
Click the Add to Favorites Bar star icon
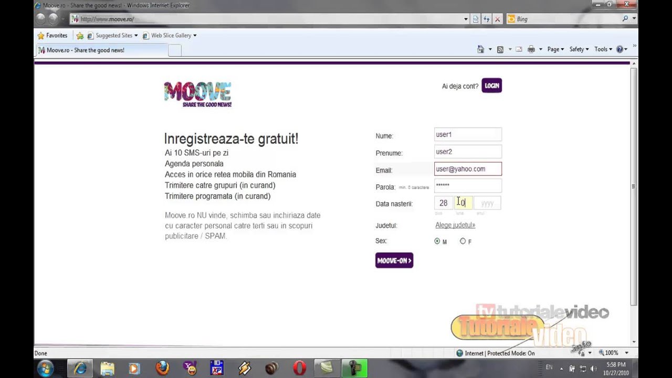[x=80, y=36]
